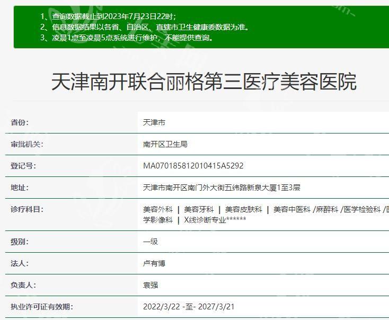Click X线诊断专业 in the departments list
This screenshot has width=389, height=320.
205,220
